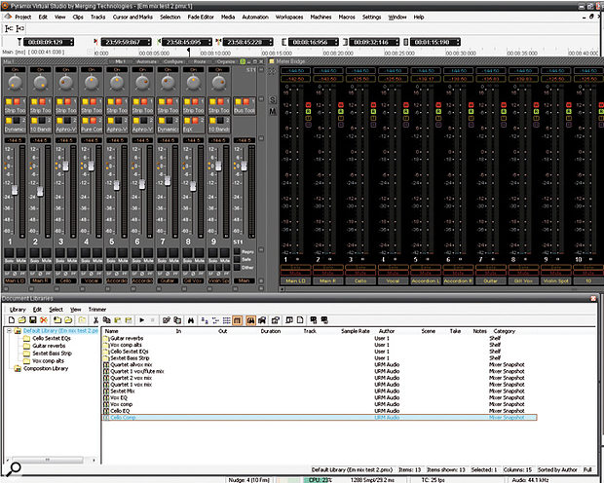
Task: Click the small tree view icon after the binoculars
Action: (x=205, y=320)
